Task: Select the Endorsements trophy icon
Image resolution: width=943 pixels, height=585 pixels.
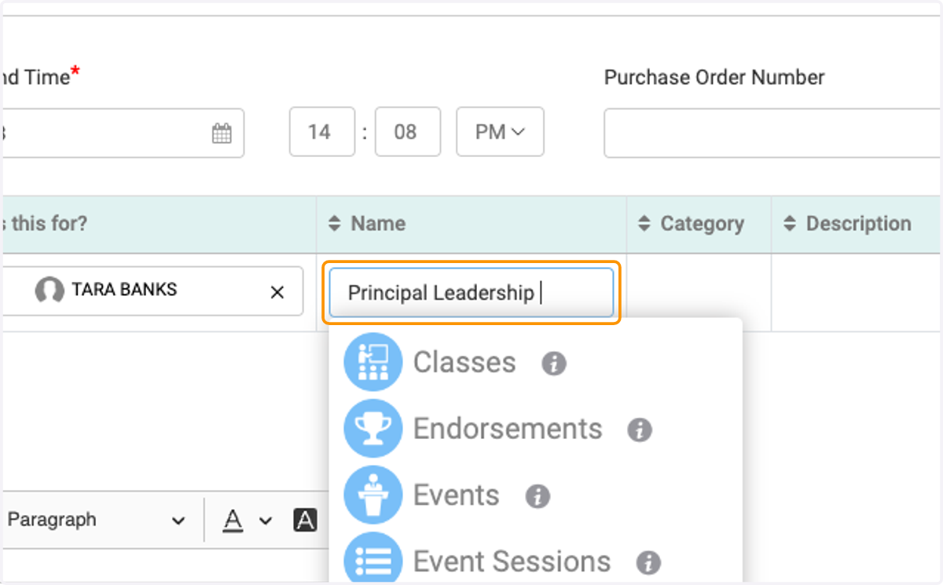Action: pos(373,429)
